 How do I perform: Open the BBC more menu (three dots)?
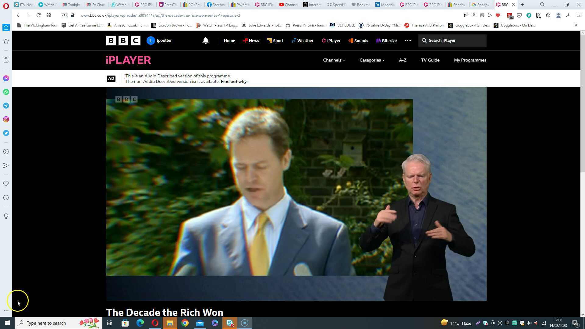coord(407,41)
